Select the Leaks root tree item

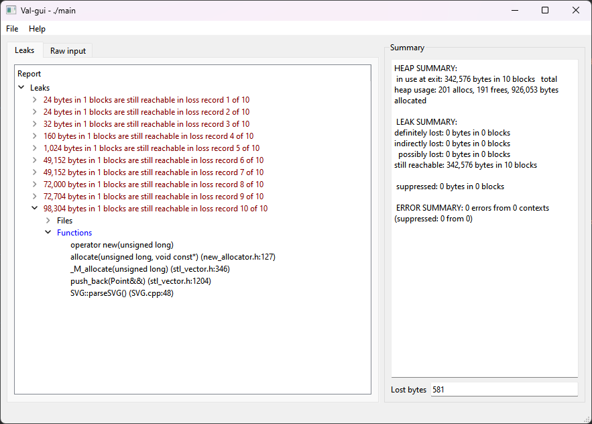pyautogui.click(x=40, y=88)
